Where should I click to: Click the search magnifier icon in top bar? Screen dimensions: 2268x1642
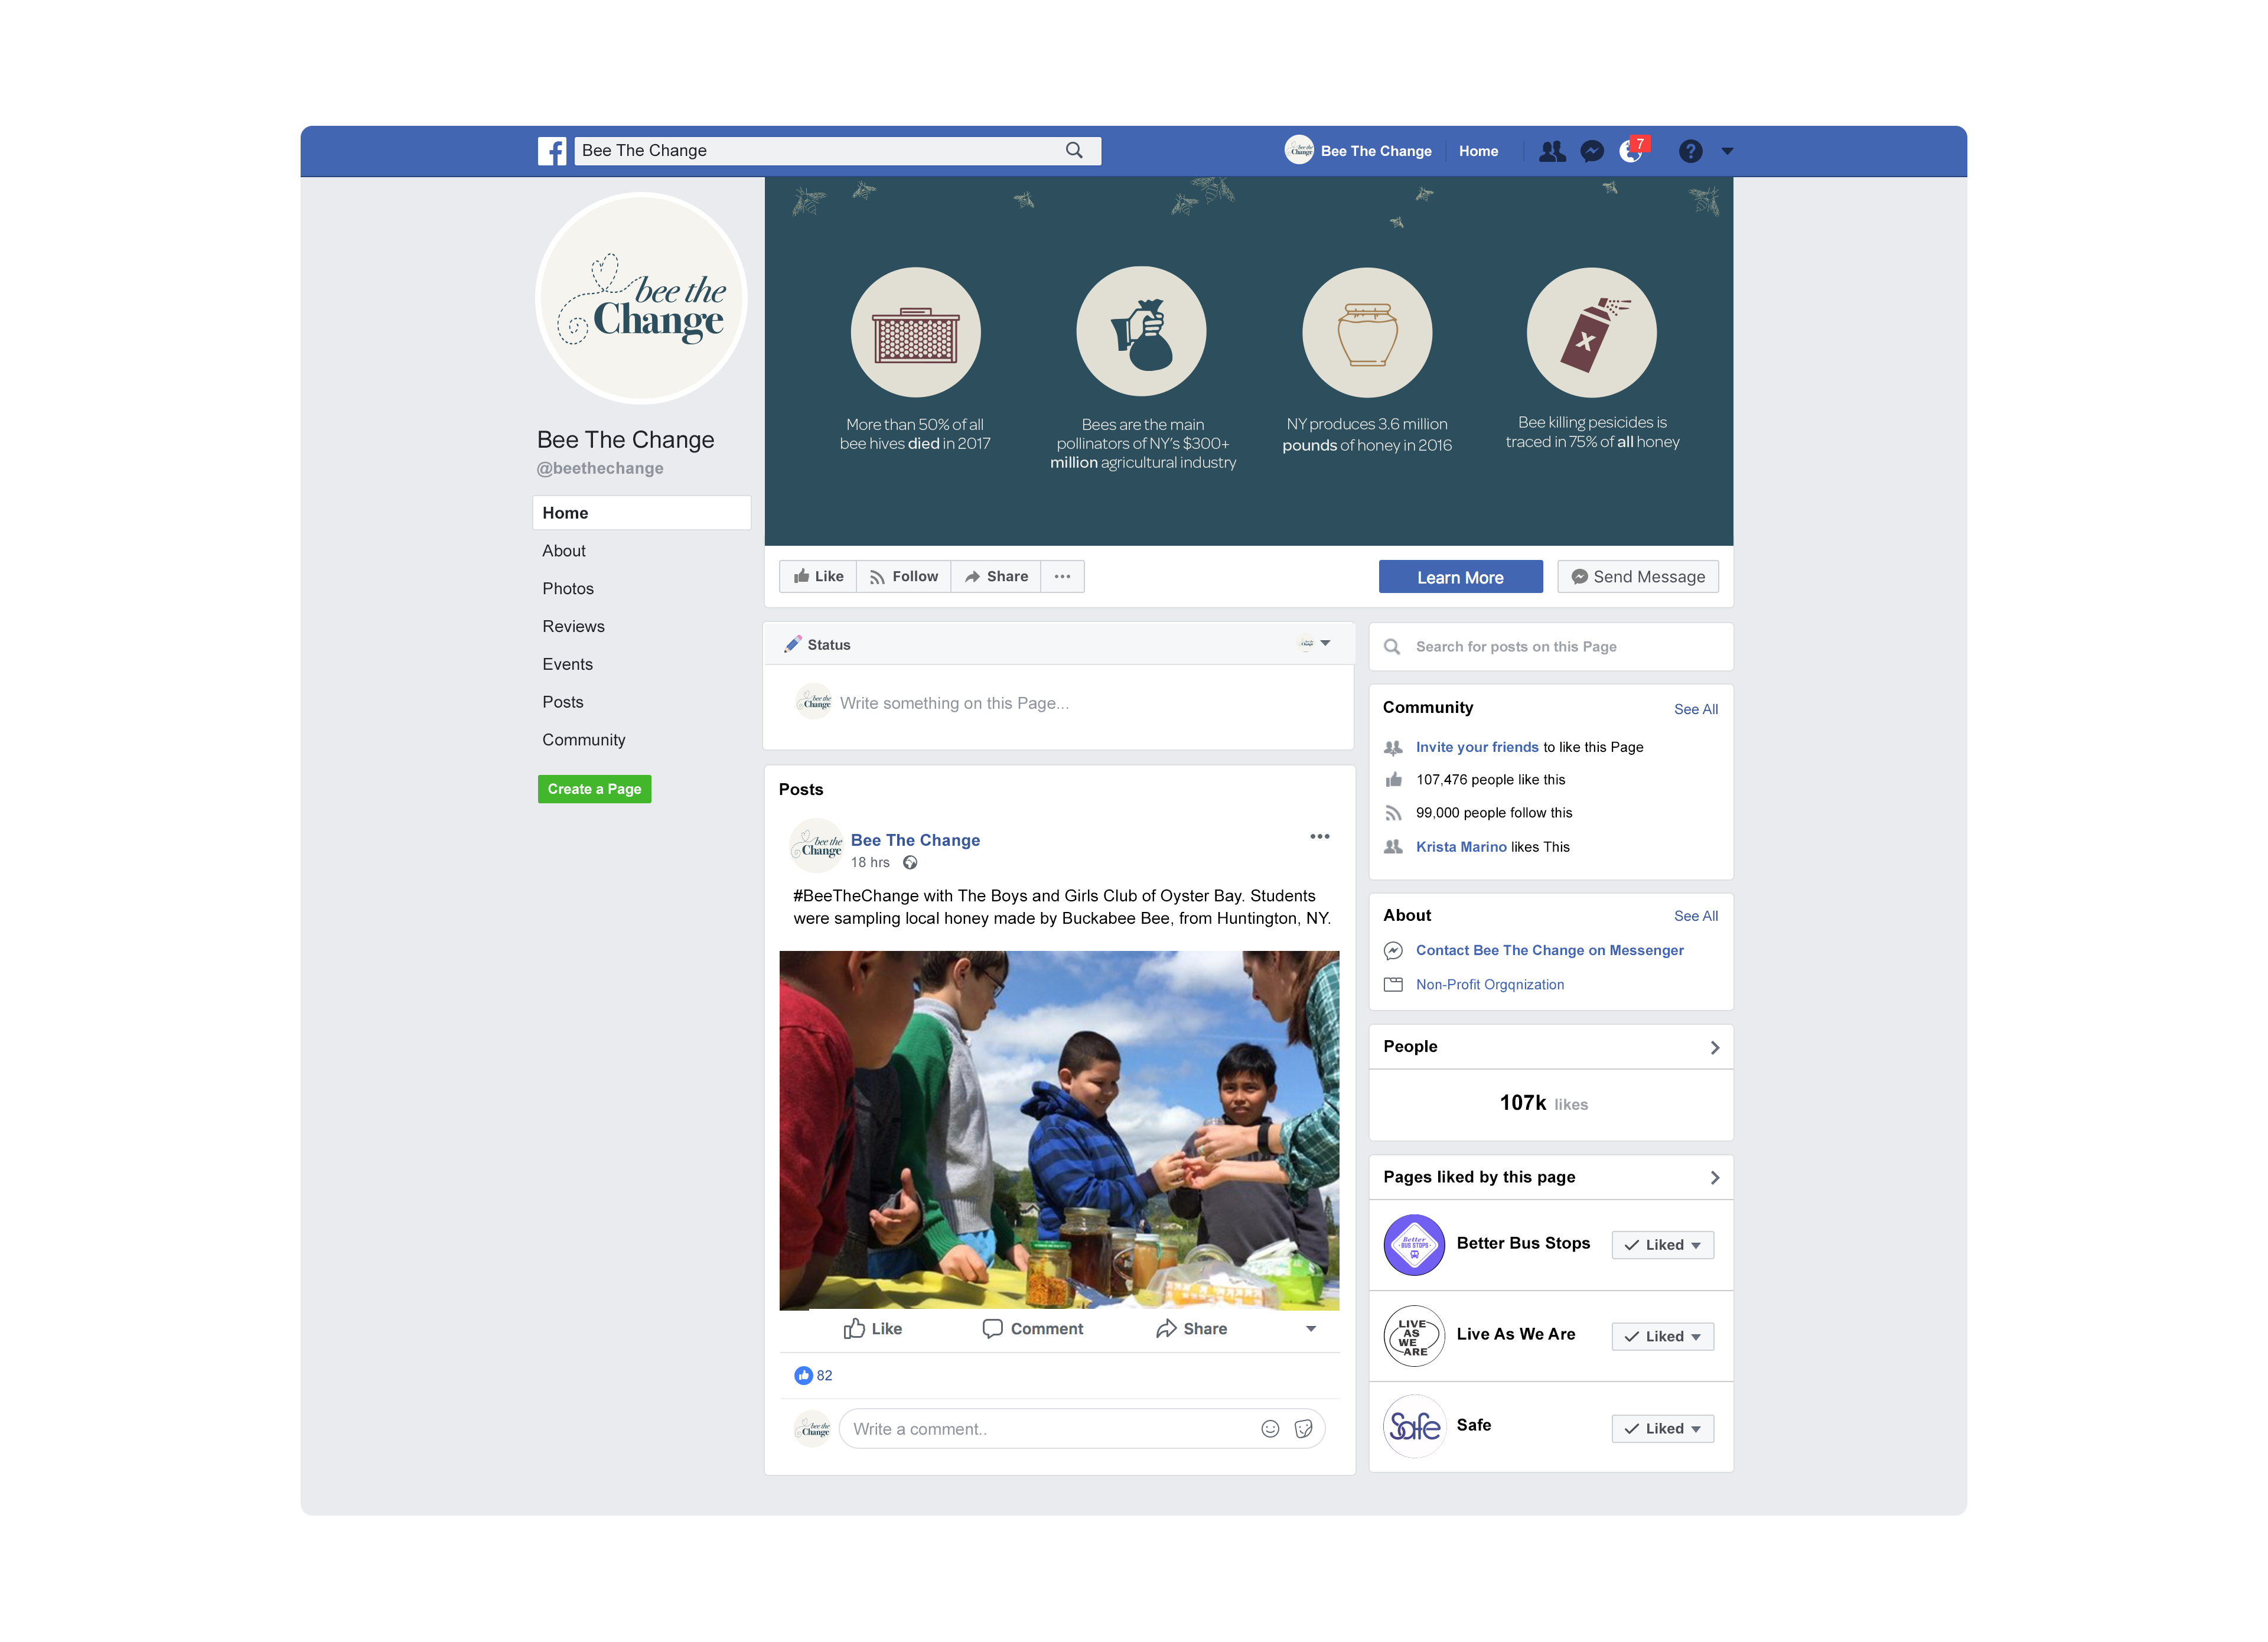(1074, 150)
